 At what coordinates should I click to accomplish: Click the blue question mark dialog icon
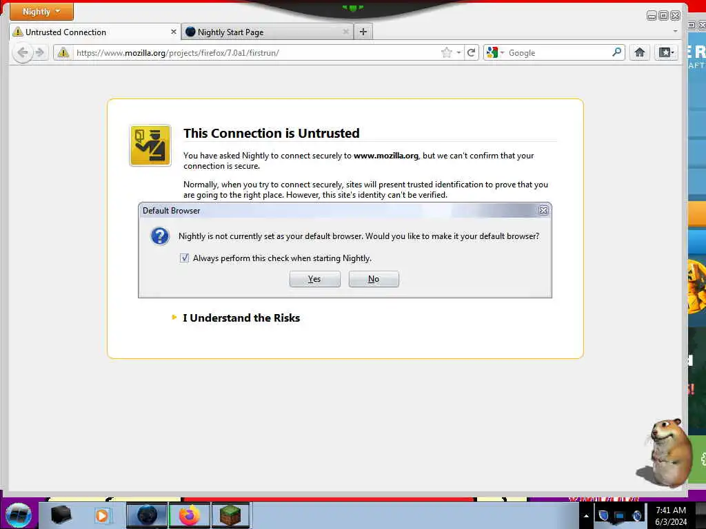(160, 236)
